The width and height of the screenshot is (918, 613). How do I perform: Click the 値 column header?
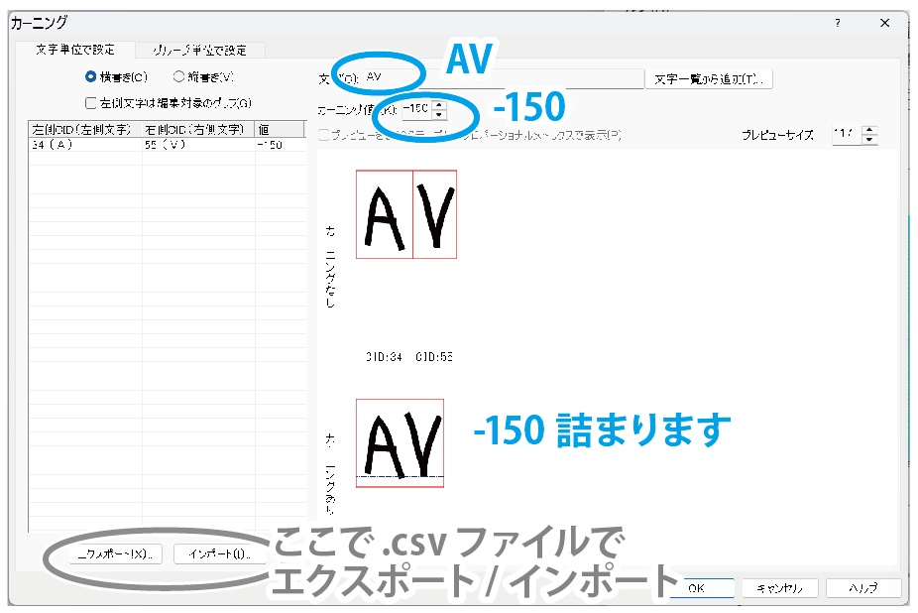[278, 130]
